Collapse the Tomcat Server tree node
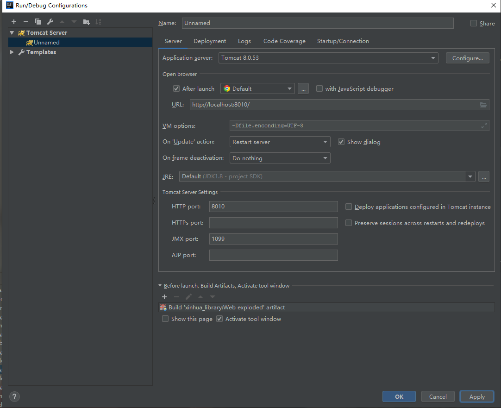The width and height of the screenshot is (501, 408). tap(12, 32)
